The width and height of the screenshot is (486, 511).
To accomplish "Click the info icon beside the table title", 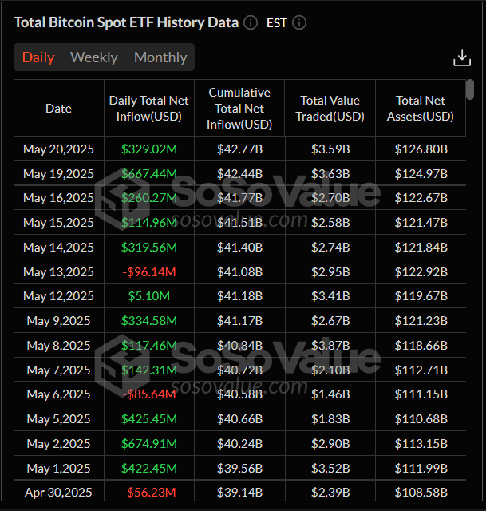I will tap(251, 22).
